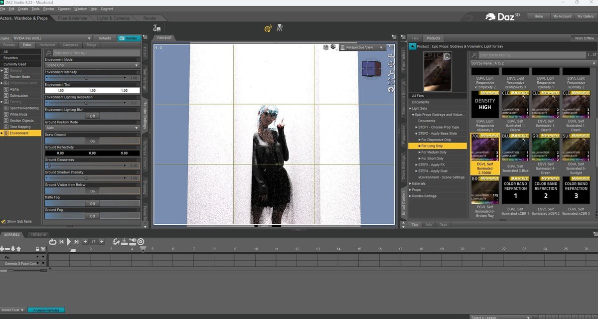Click the frame selection icon in viewport

click(391, 81)
